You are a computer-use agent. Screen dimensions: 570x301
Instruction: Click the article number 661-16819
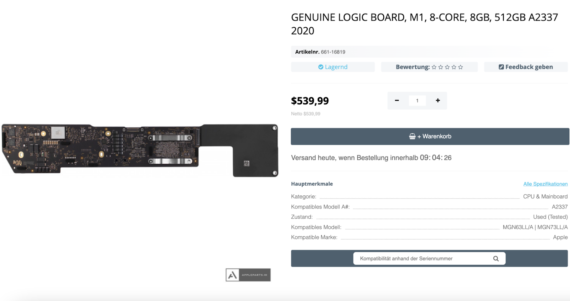coord(333,52)
